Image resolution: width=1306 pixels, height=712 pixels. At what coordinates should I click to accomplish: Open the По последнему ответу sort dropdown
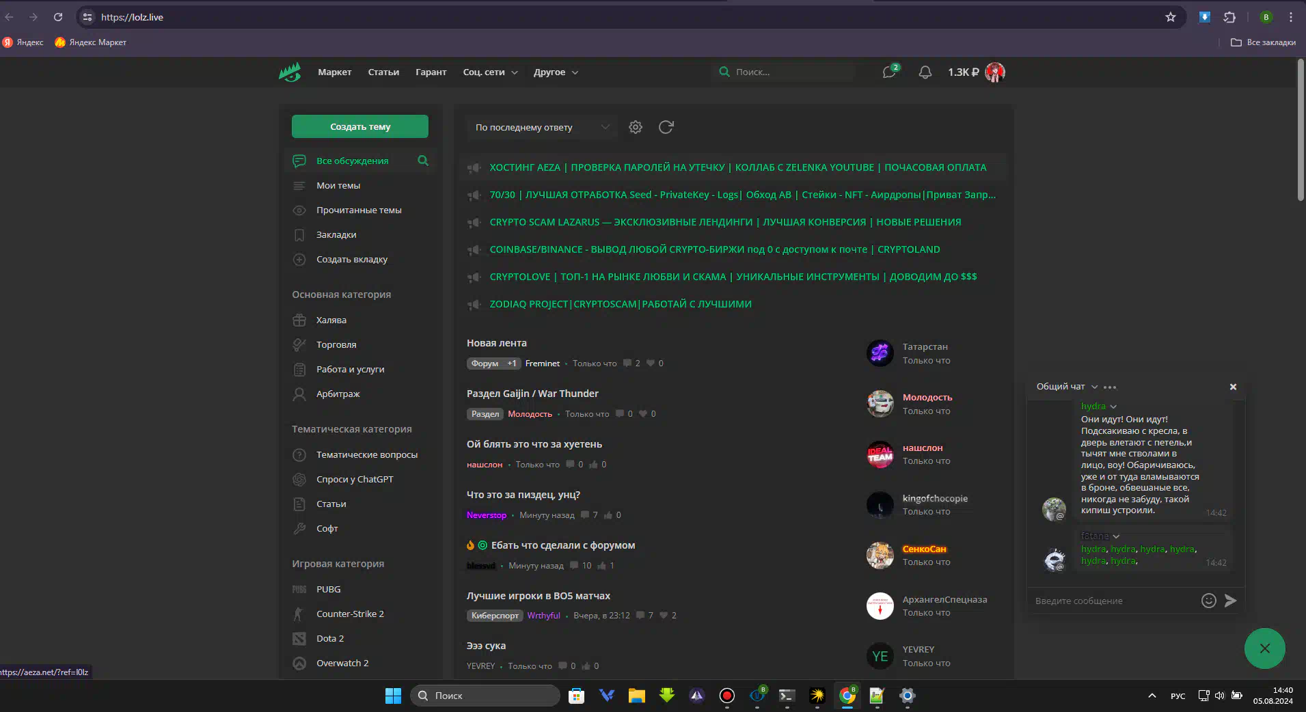tap(541, 127)
